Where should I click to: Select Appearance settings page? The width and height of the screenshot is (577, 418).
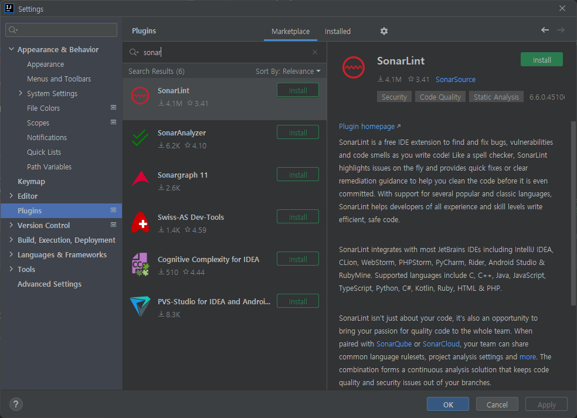click(45, 64)
